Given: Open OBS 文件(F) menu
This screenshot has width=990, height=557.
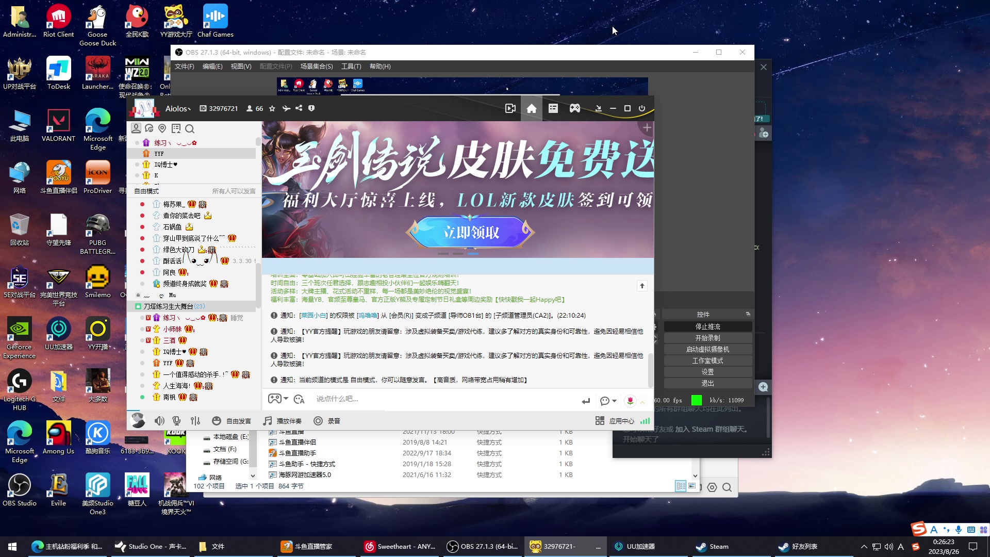Looking at the screenshot, I should pos(184,67).
